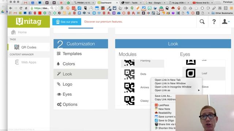Open QR Codes in sidebar

click(29, 47)
